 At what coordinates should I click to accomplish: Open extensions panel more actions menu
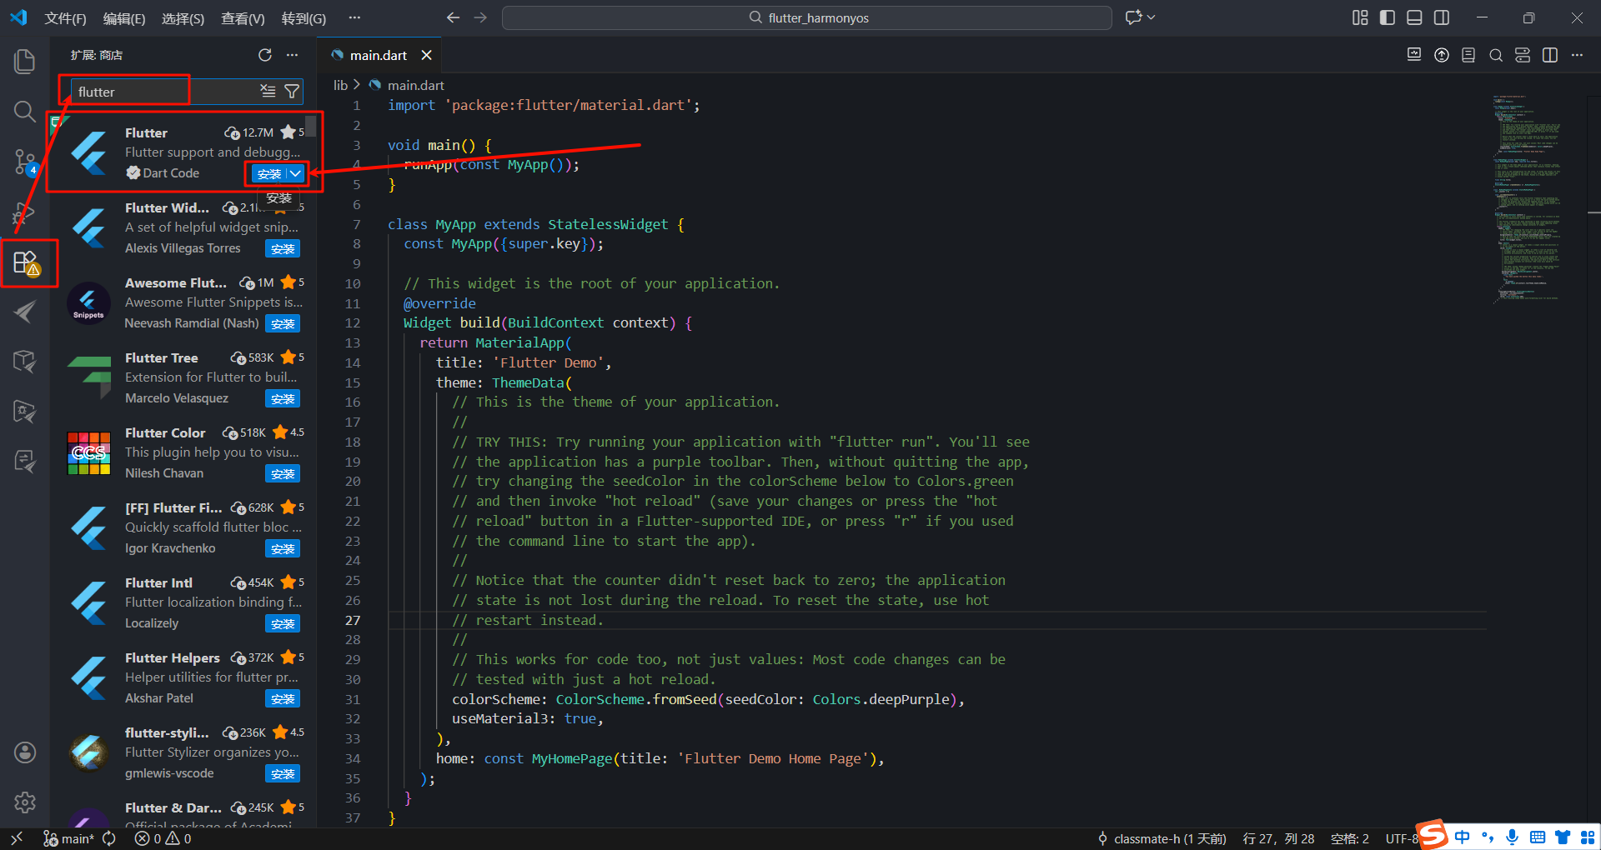click(292, 55)
